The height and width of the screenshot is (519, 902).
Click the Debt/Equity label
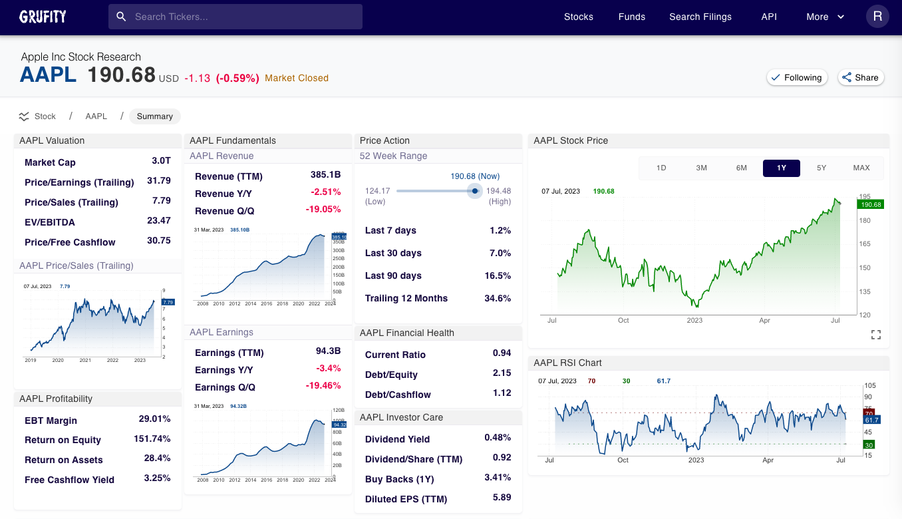tap(392, 375)
